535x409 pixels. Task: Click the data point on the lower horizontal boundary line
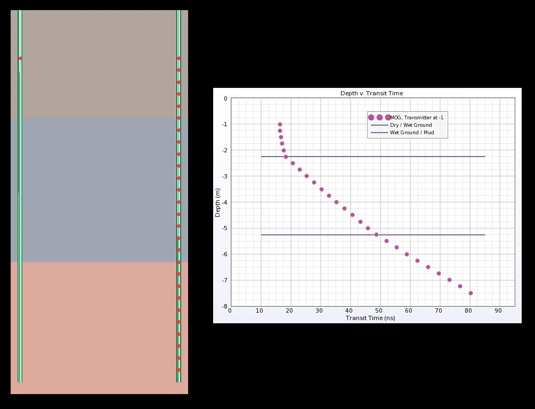point(376,235)
